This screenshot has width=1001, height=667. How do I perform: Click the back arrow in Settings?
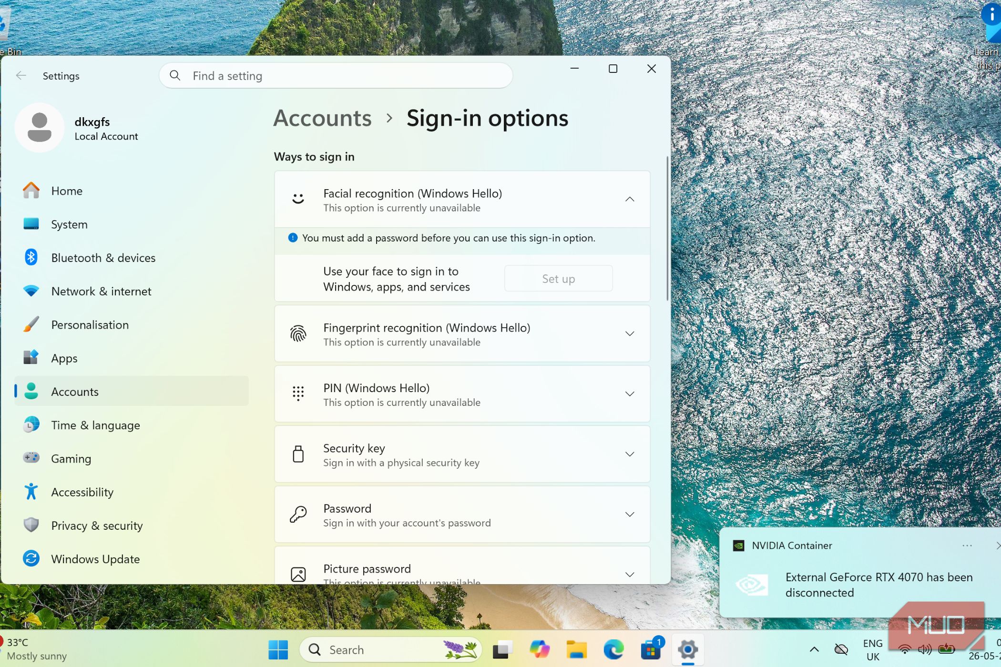(x=21, y=76)
